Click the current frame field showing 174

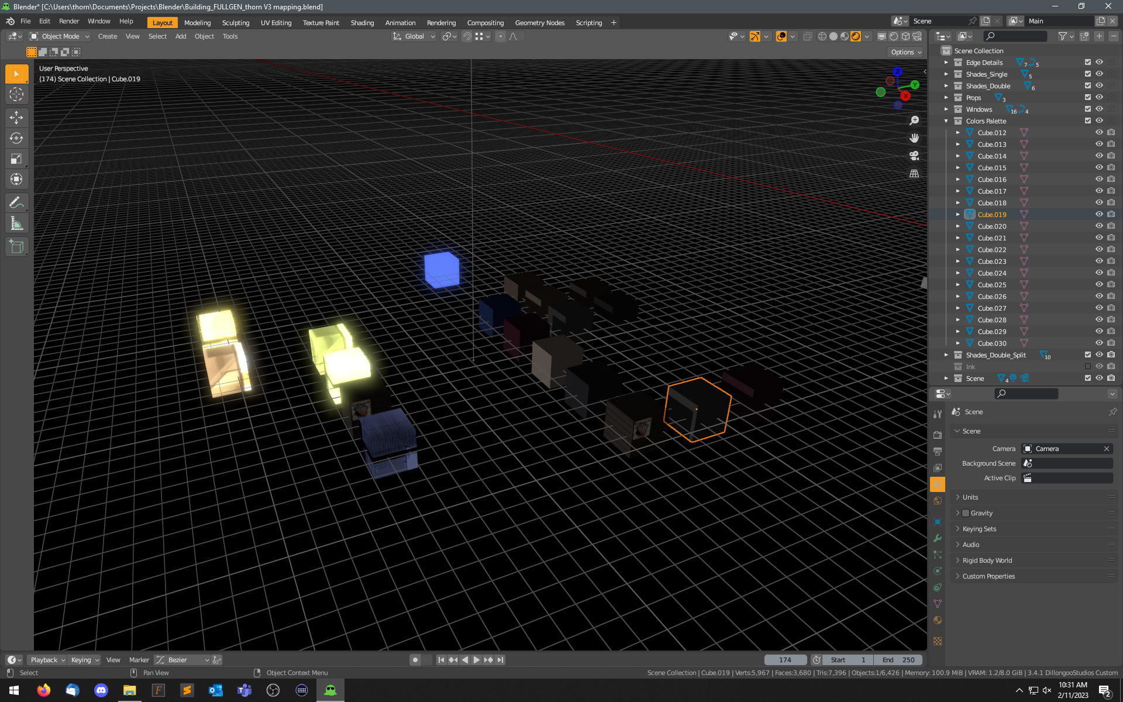785,660
